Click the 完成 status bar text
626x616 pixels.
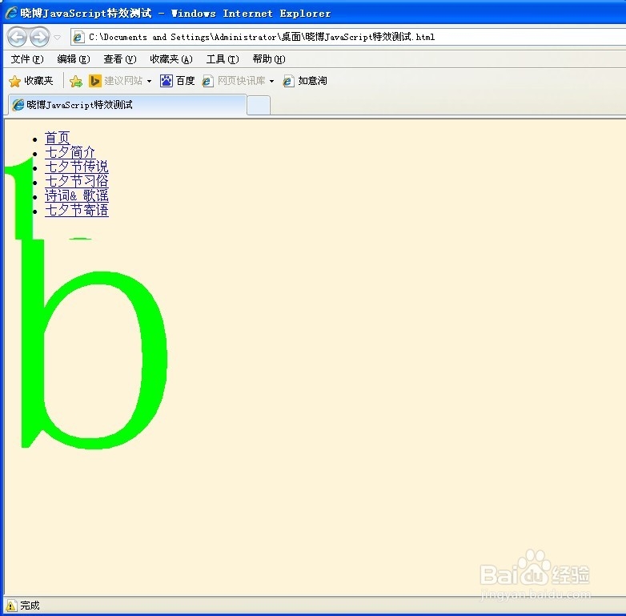tap(30, 606)
